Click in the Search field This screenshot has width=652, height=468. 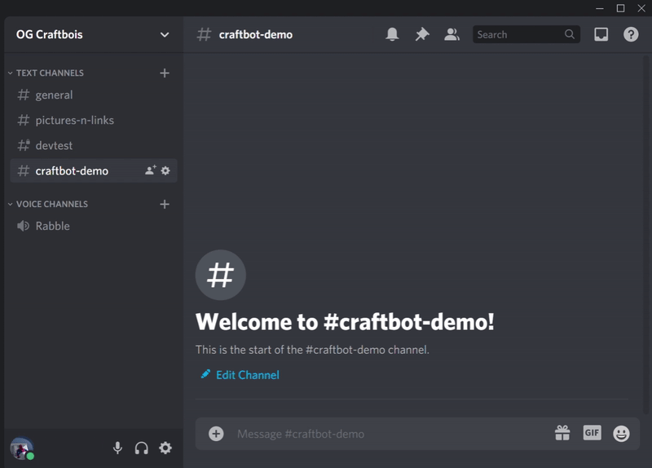coord(526,34)
